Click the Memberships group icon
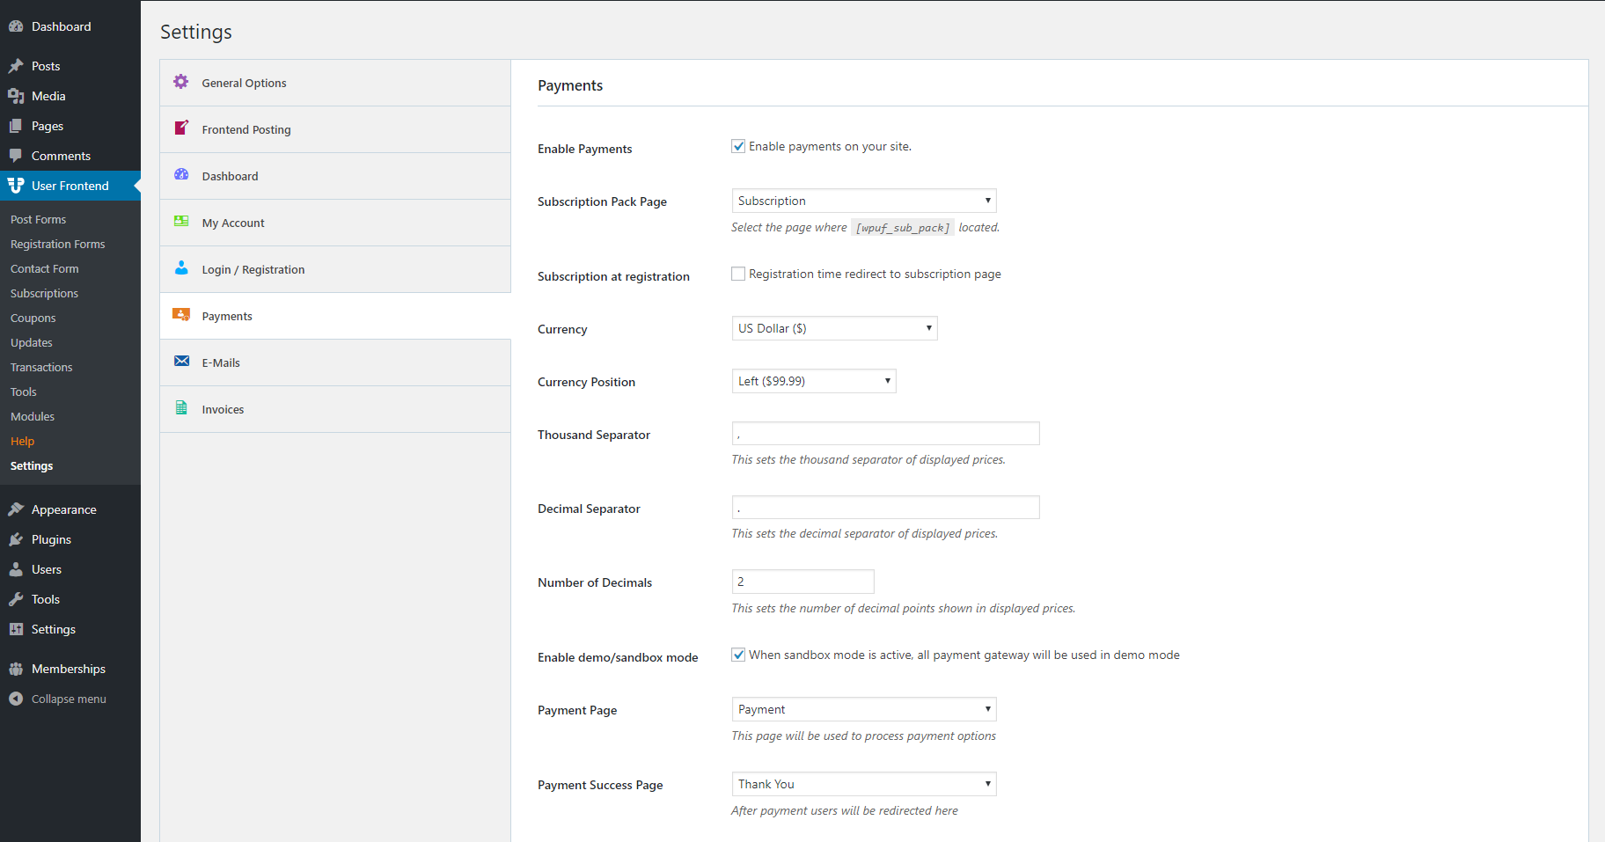This screenshot has height=842, width=1605. pos(16,669)
